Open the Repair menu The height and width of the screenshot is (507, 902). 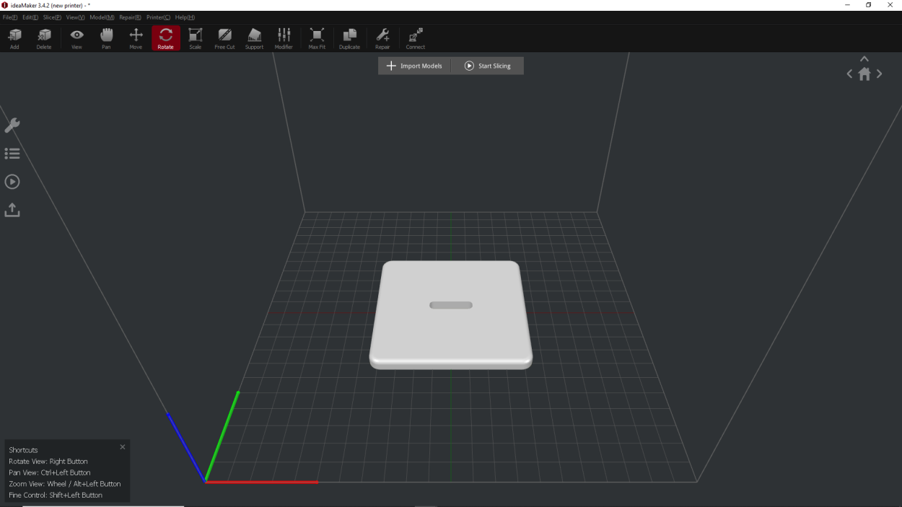pos(131,17)
